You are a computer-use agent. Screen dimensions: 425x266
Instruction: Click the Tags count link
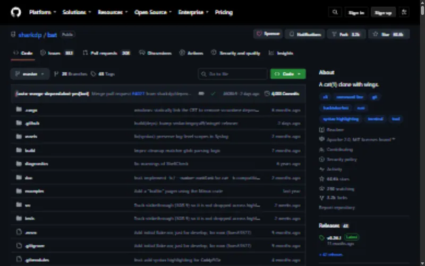103,74
